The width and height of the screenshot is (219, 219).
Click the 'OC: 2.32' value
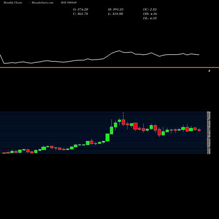coord(150,10)
